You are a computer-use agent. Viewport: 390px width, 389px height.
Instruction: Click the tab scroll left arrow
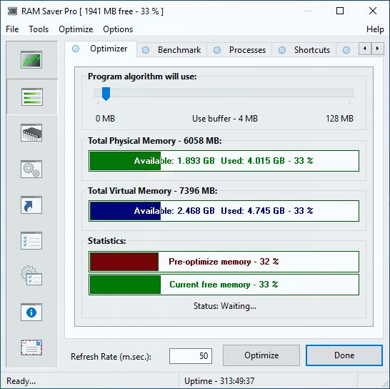coord(365,49)
